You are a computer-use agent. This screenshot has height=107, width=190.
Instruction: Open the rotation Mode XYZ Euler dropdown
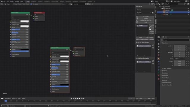click(180, 59)
